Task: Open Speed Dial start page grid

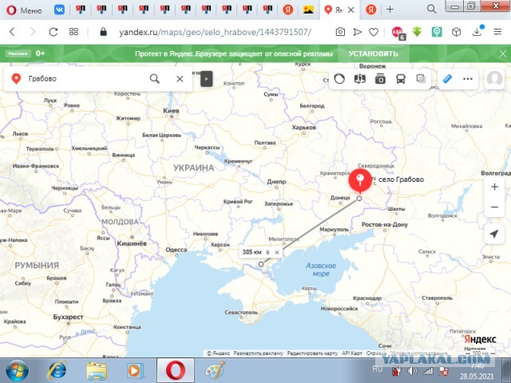Action: 73,32
